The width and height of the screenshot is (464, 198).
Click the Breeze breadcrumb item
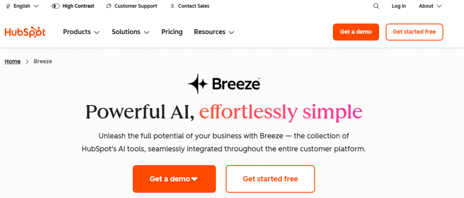pyautogui.click(x=43, y=61)
